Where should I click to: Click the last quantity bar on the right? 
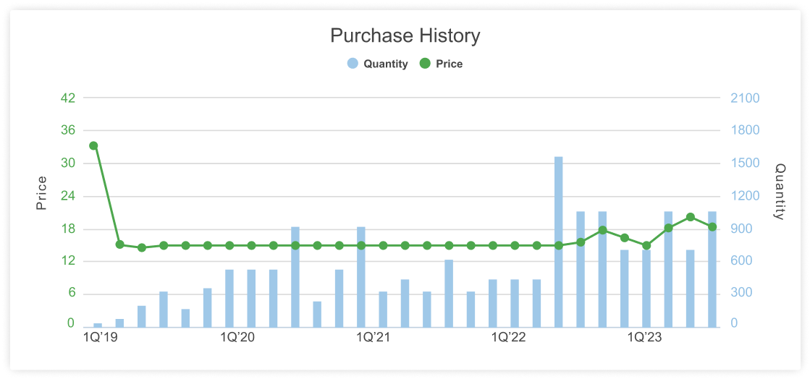[x=712, y=270]
